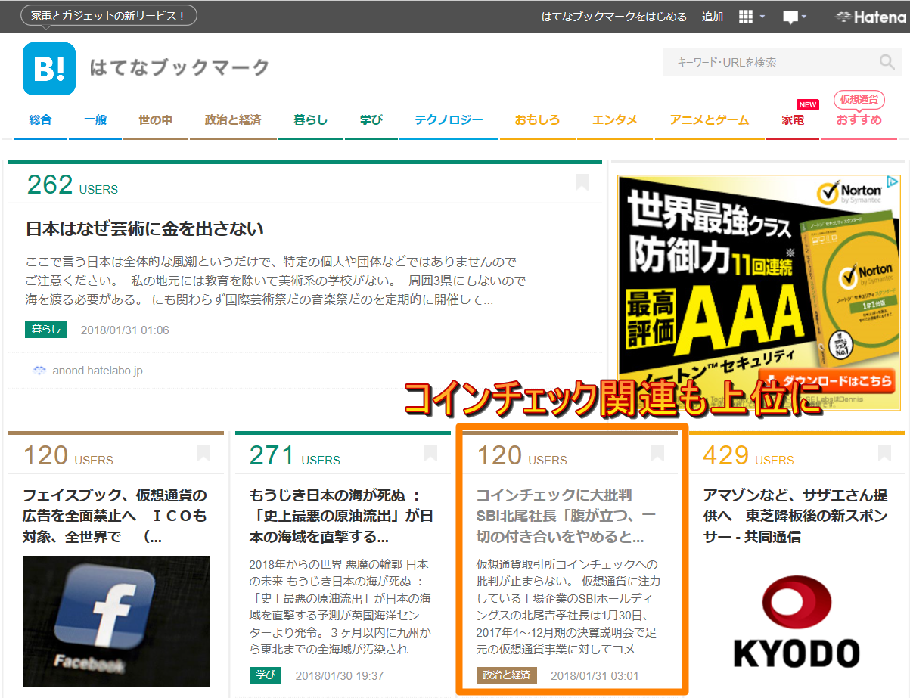Image resolution: width=910 pixels, height=698 pixels.
Task: Open the 家電 tab marked NEW
Action: pos(793,119)
